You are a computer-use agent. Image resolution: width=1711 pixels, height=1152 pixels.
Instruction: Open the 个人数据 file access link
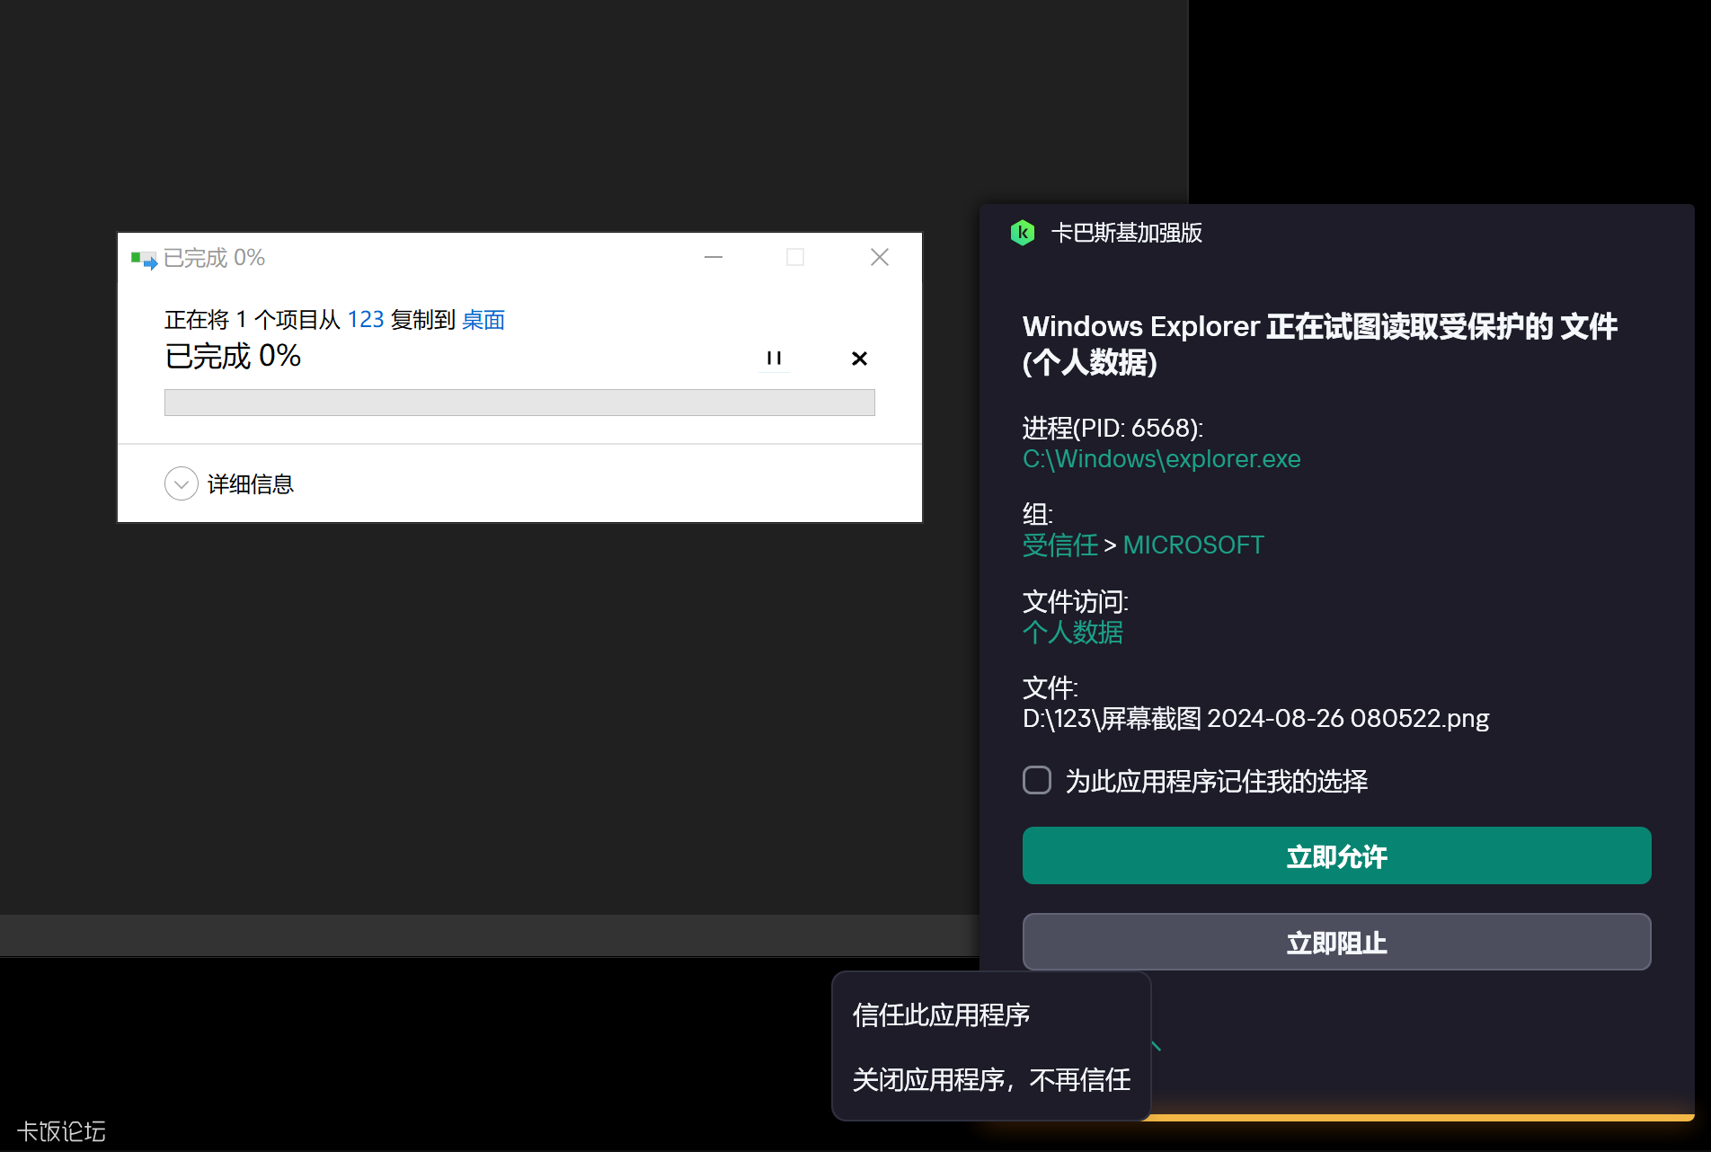pyautogui.click(x=1073, y=632)
